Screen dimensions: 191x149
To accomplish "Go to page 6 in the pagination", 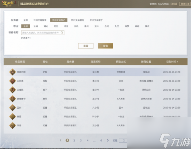I will click(x=101, y=141).
